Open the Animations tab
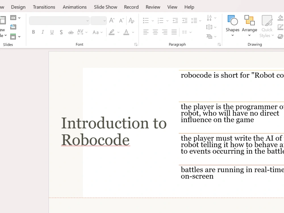The height and width of the screenshot is (213, 284). [x=75, y=7]
